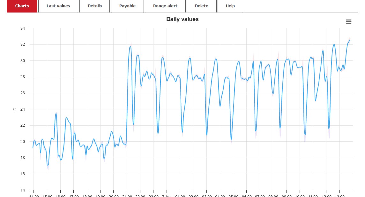Click the 14 label on the y-axis
Image resolution: width=365 pixels, height=197 pixels.
click(22, 190)
